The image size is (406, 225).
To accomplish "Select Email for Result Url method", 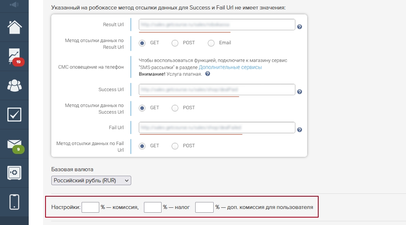I will pyautogui.click(x=211, y=43).
